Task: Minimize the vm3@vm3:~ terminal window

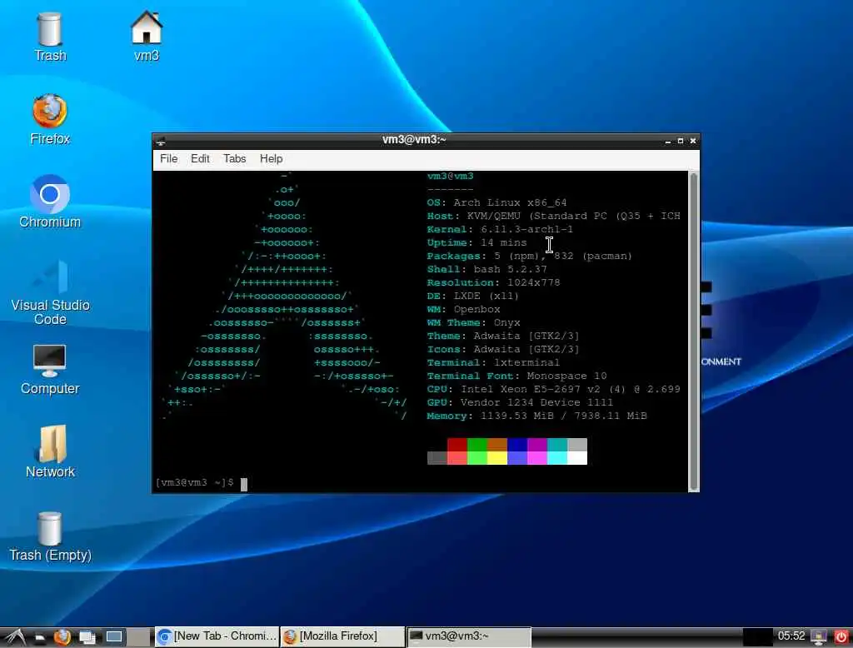Action: (x=668, y=141)
